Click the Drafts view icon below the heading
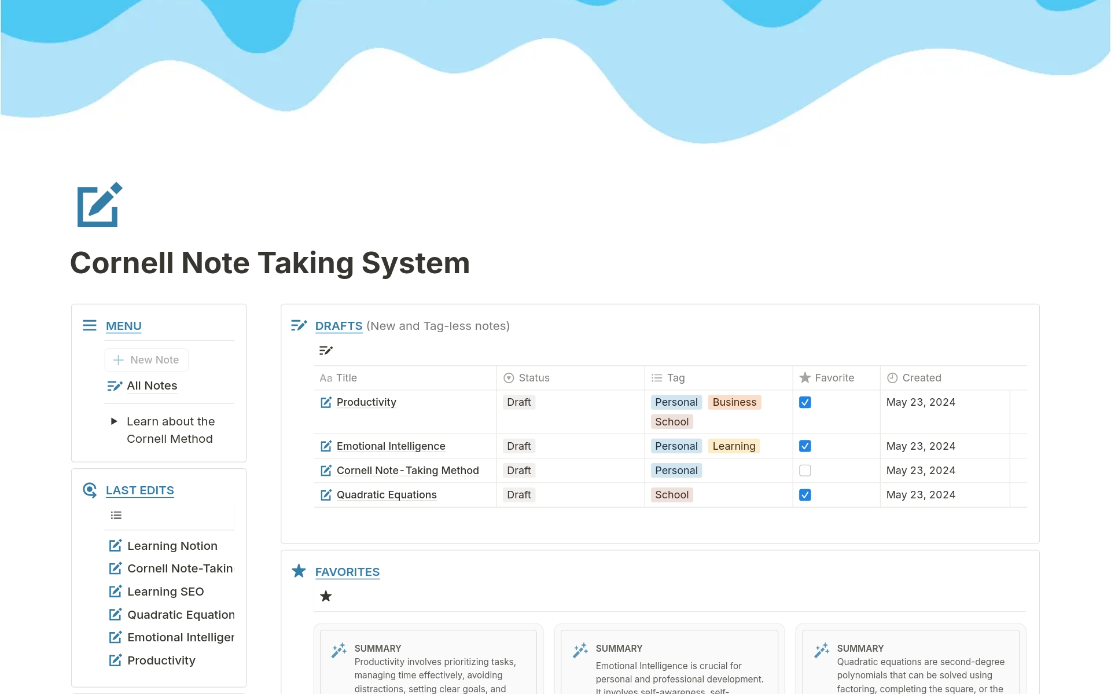The width and height of the screenshot is (1111, 694). tap(326, 350)
